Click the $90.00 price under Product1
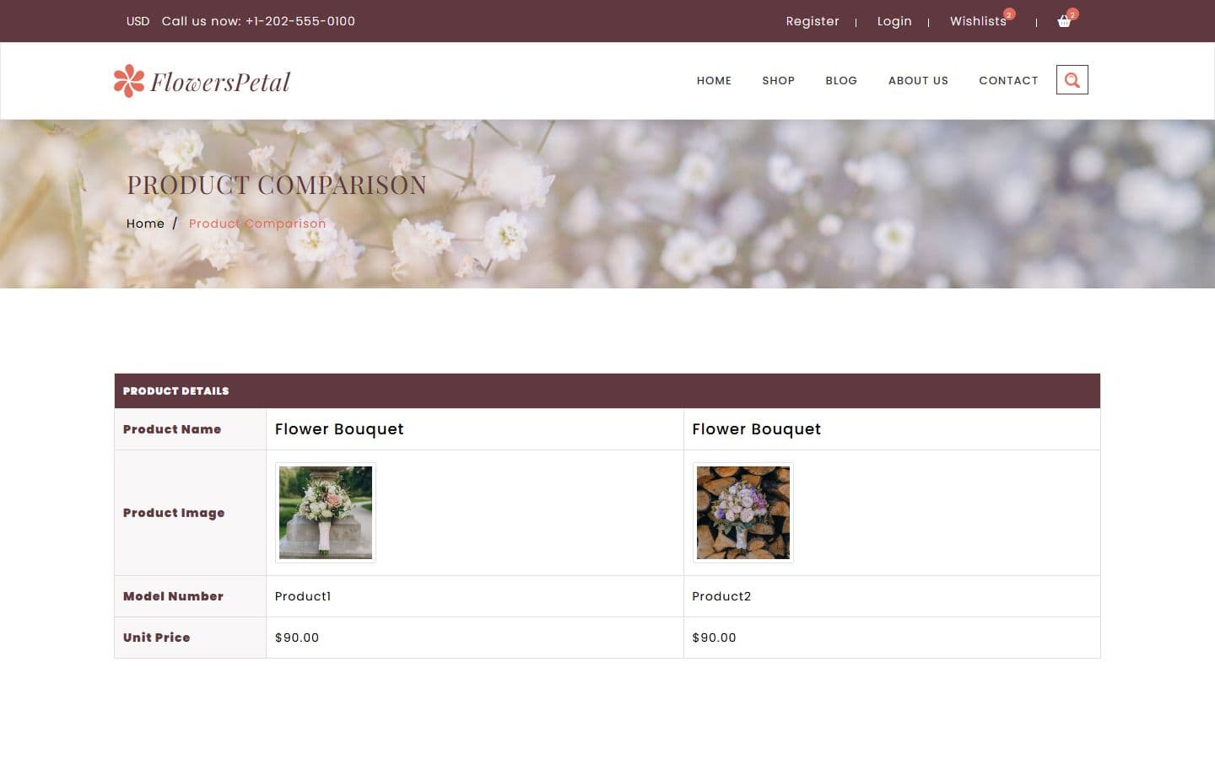 297,638
